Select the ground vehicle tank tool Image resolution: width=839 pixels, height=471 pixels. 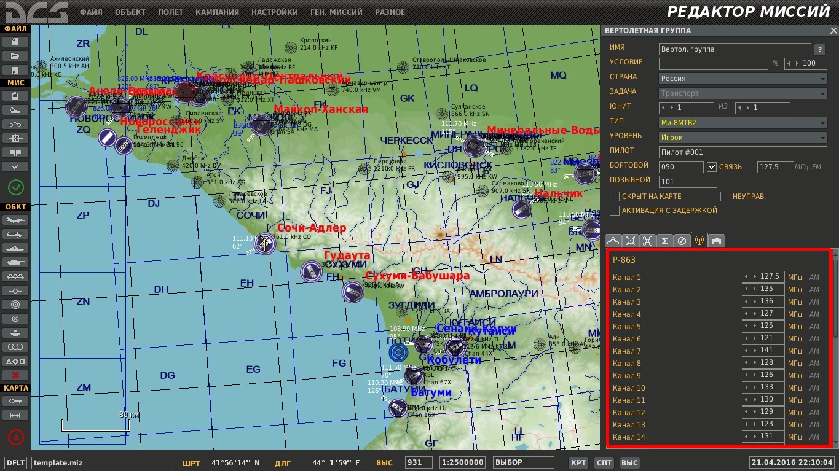pos(15,262)
